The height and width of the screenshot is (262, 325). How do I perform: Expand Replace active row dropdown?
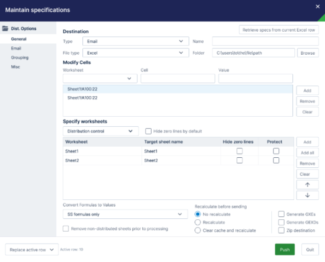(31, 250)
